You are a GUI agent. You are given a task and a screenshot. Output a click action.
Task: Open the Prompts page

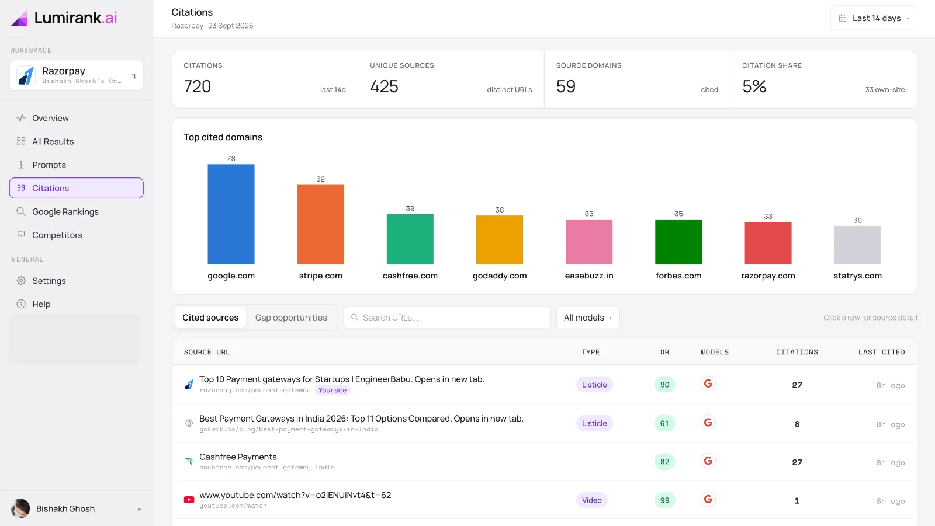(x=77, y=165)
